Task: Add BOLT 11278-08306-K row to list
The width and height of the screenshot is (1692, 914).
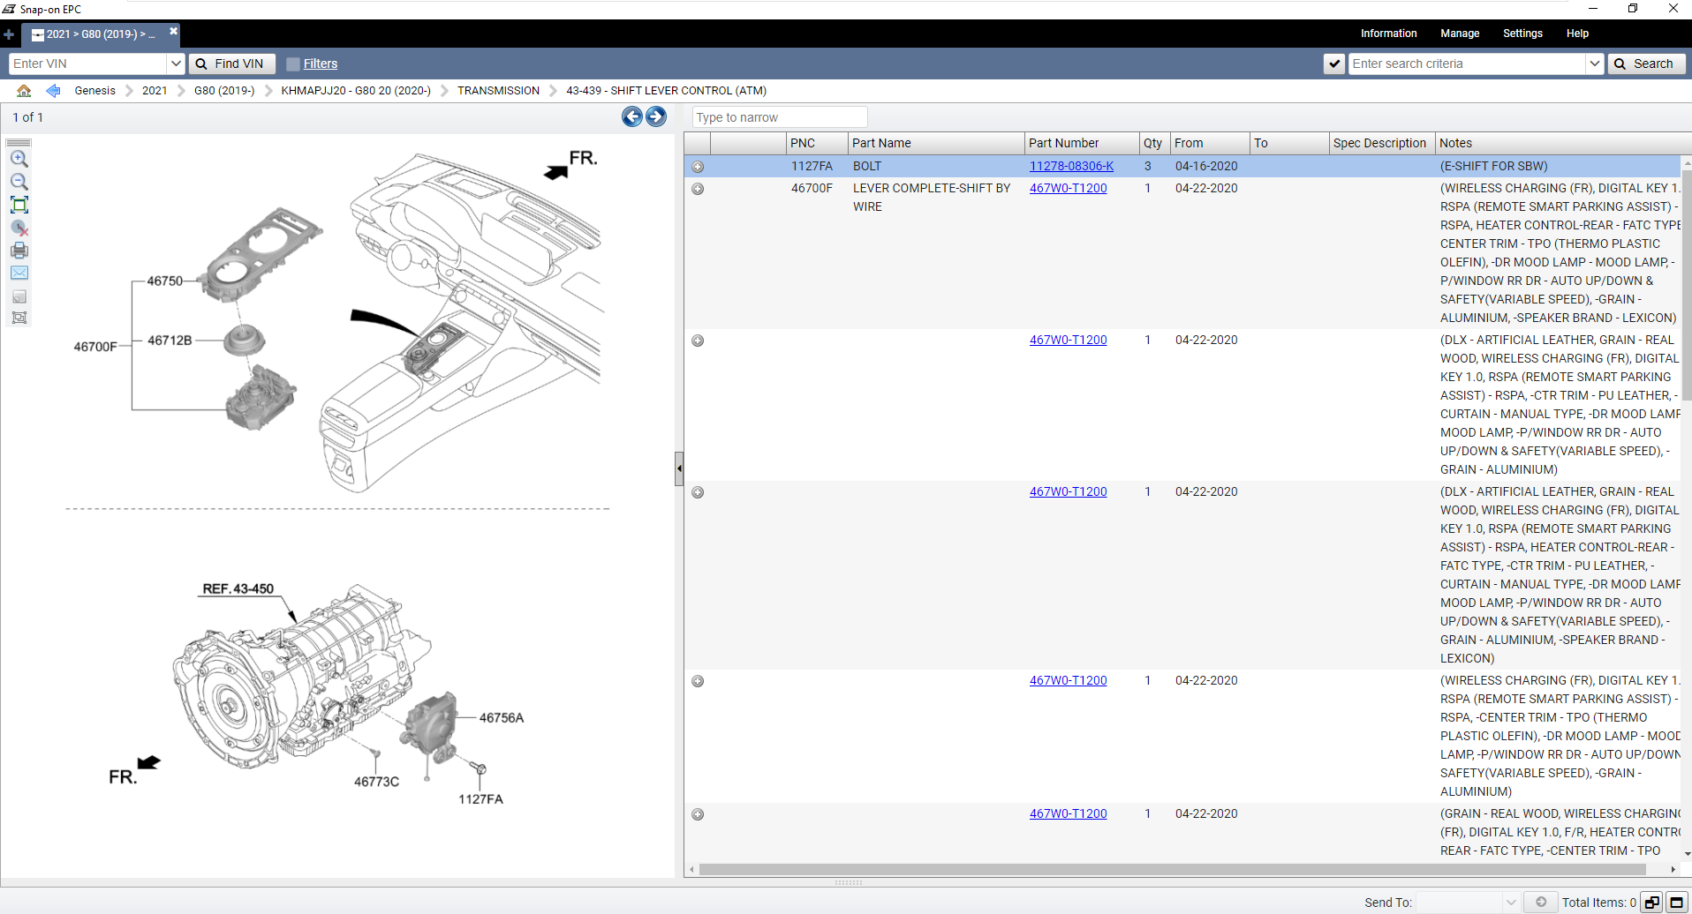Action: (x=698, y=167)
